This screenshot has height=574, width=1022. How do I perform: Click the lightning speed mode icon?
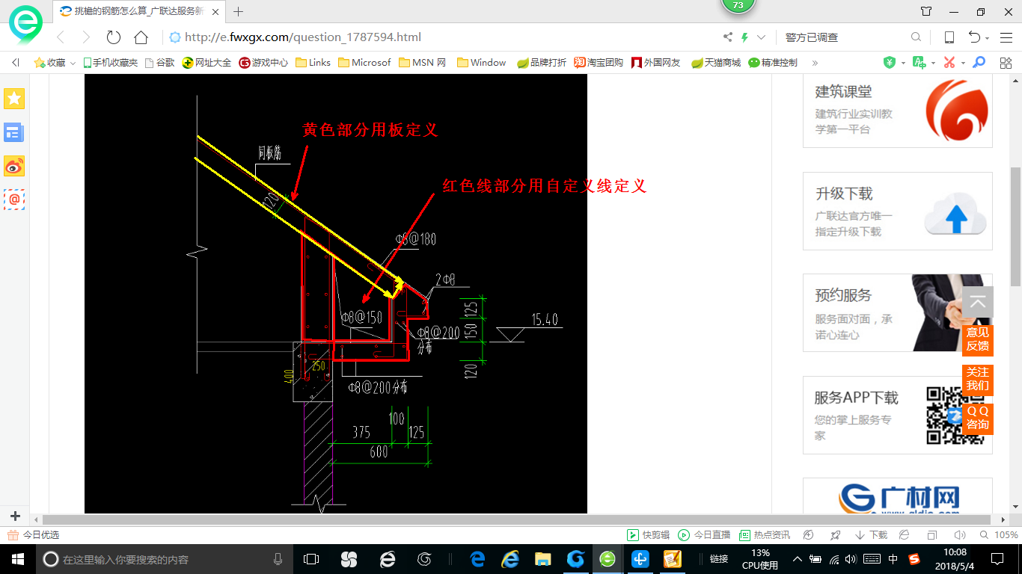745,37
